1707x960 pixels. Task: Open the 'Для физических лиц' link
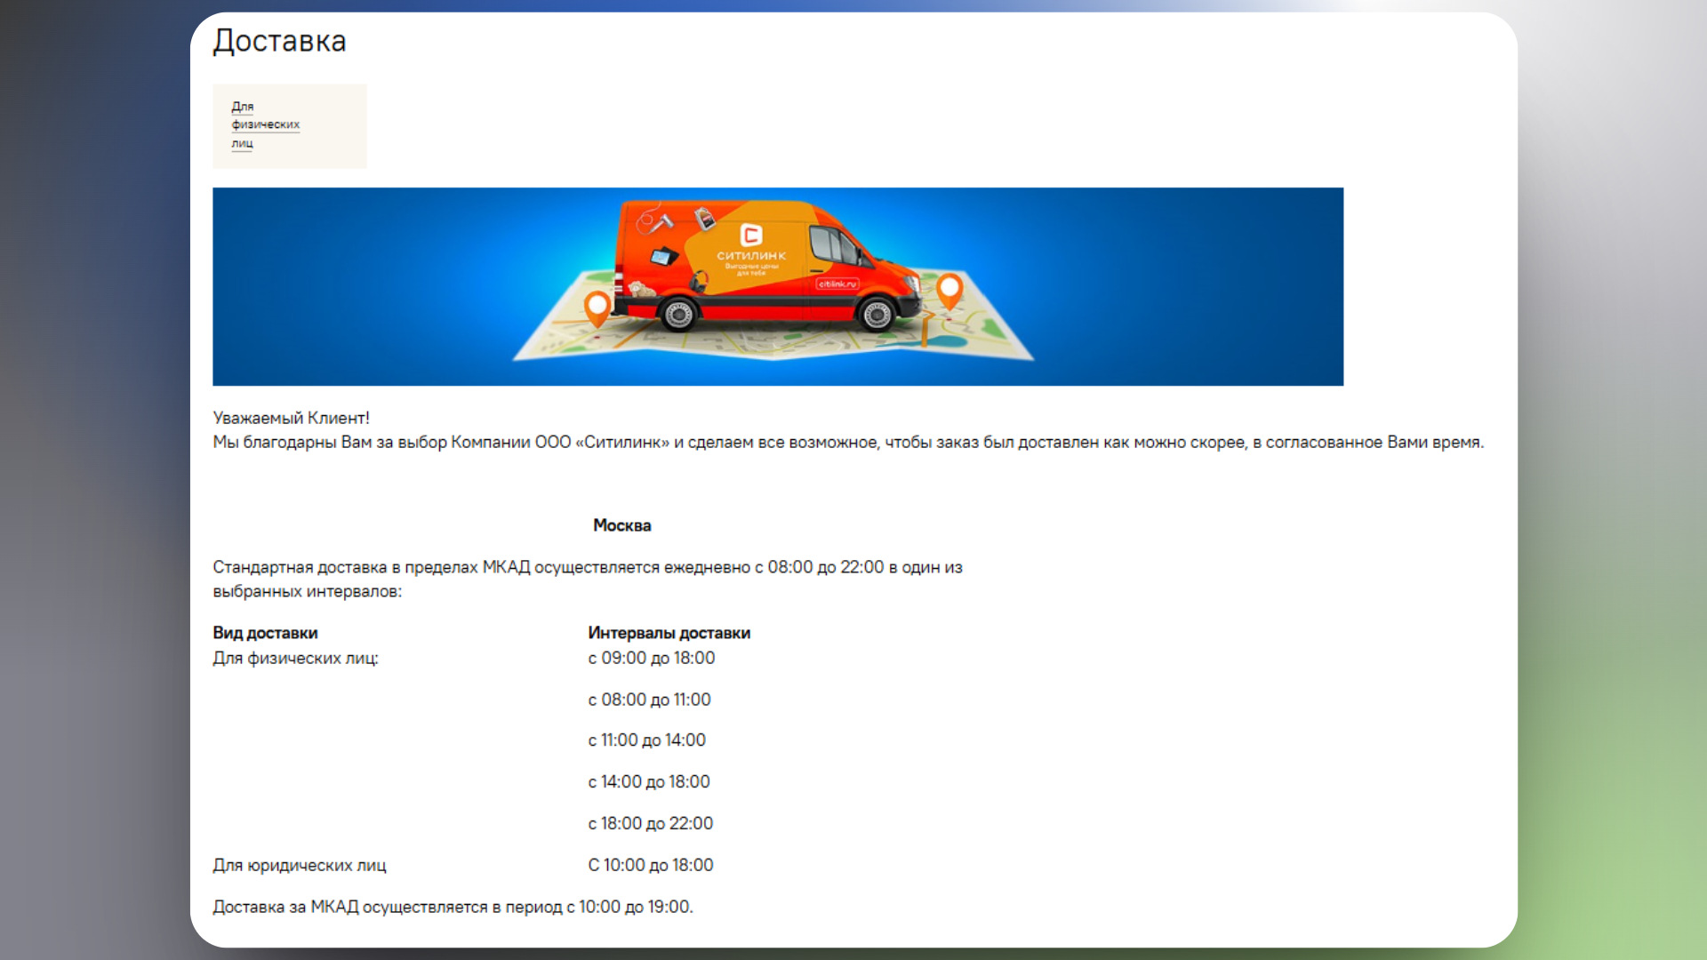coord(265,124)
